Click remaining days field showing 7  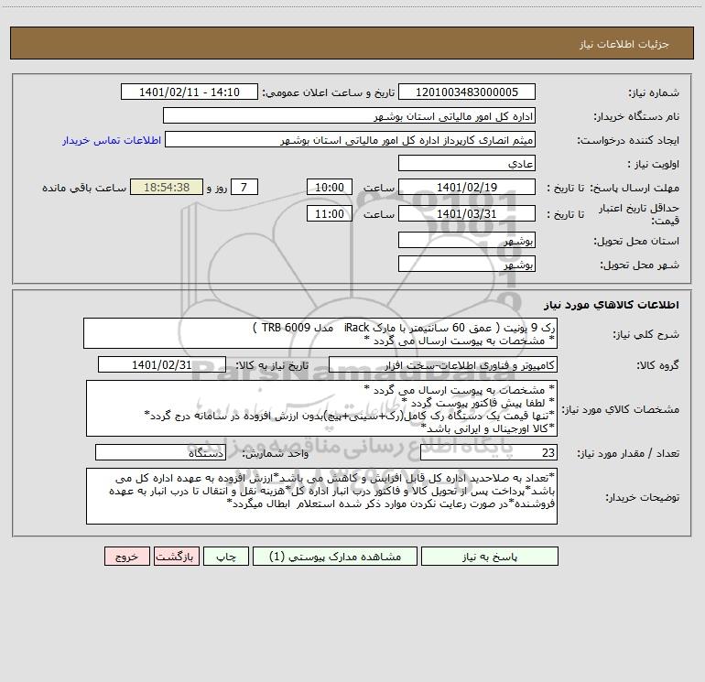[244, 187]
